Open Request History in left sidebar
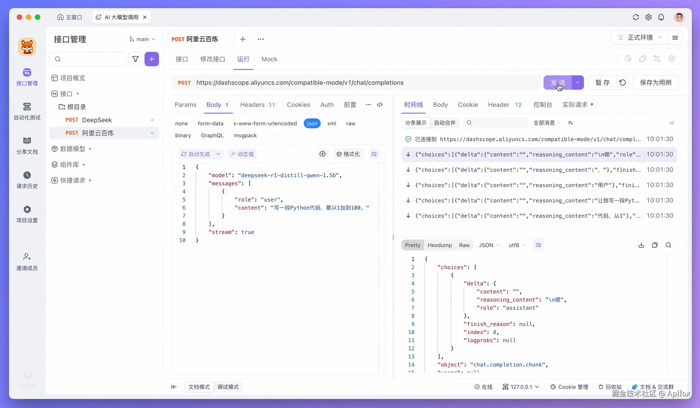700x408 pixels. click(x=27, y=179)
